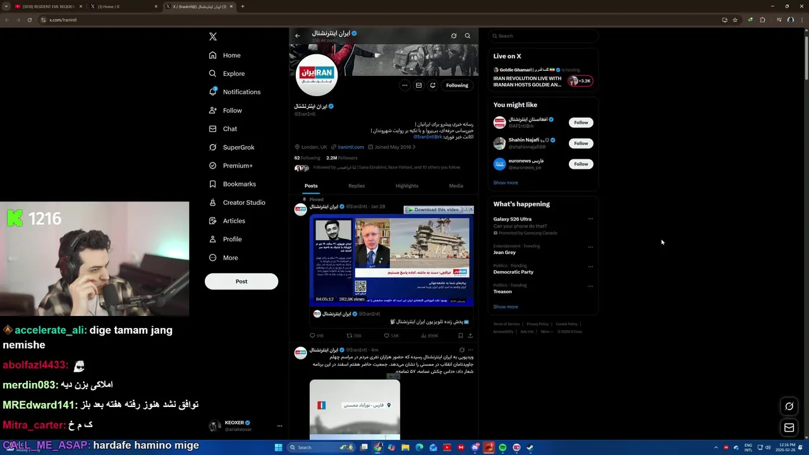Follow euronews @euronews_pe
Image resolution: width=809 pixels, height=455 pixels.
tap(581, 164)
